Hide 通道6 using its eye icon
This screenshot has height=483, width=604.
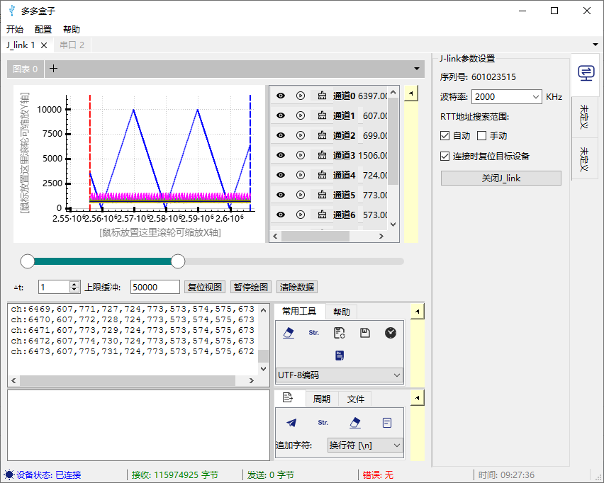(x=281, y=215)
